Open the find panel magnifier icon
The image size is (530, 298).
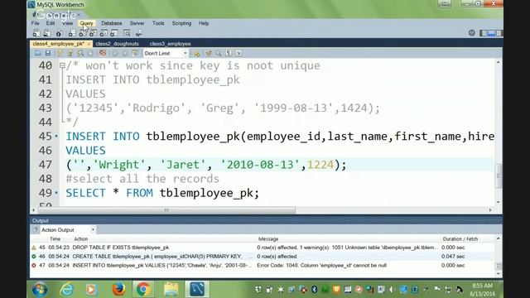(219, 53)
